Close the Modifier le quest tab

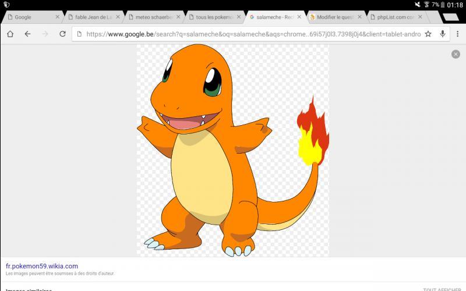pyautogui.click(x=359, y=17)
